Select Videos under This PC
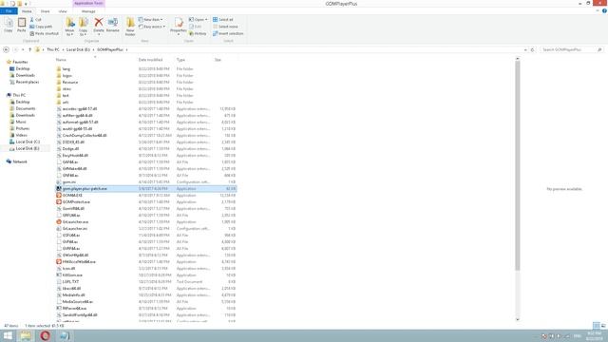The width and height of the screenshot is (608, 342). [x=21, y=135]
